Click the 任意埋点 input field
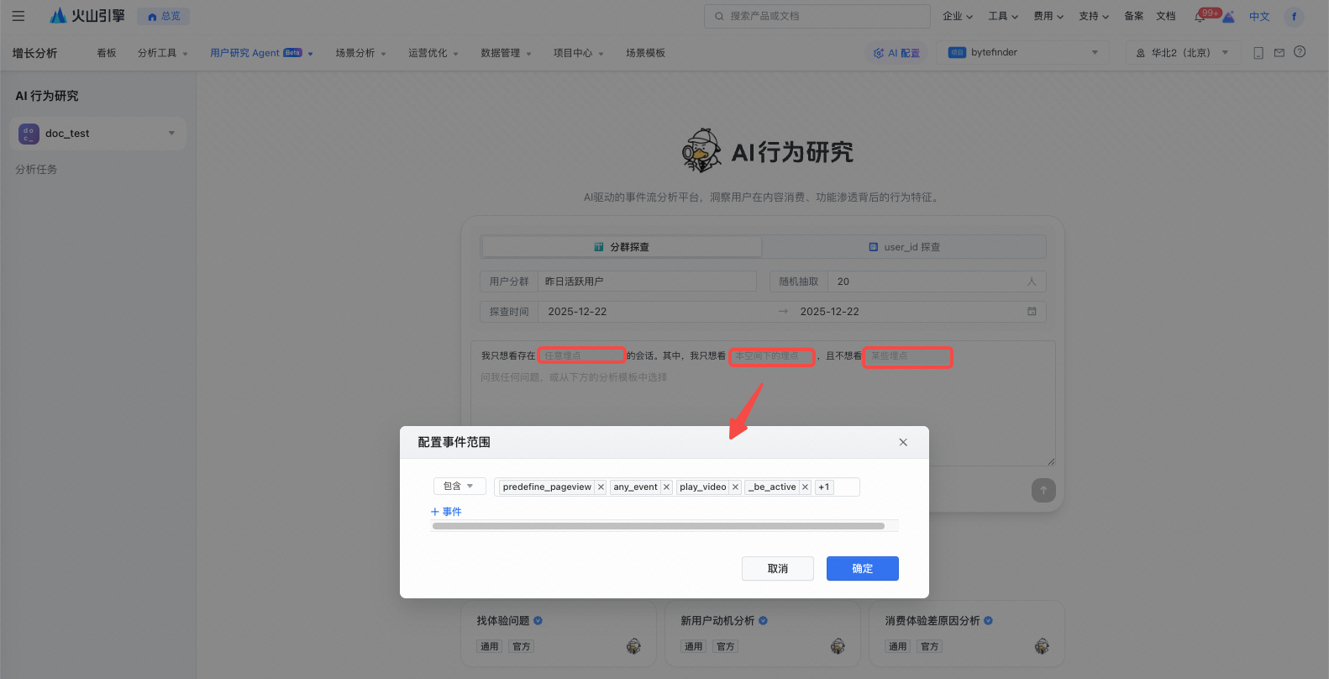1329x679 pixels. pyautogui.click(x=581, y=355)
